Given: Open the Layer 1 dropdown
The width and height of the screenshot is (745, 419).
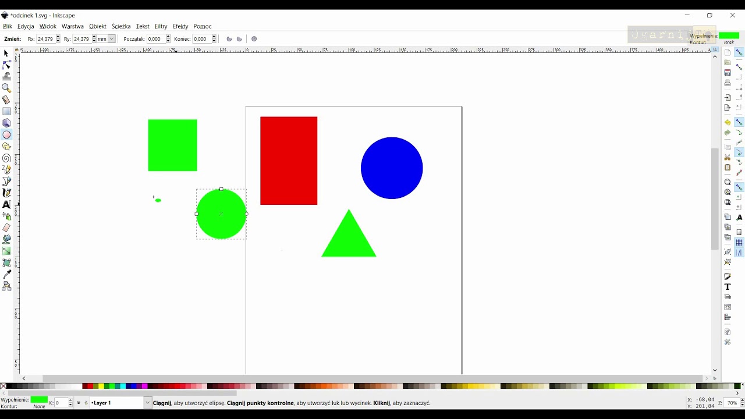Looking at the screenshot, I should [148, 403].
